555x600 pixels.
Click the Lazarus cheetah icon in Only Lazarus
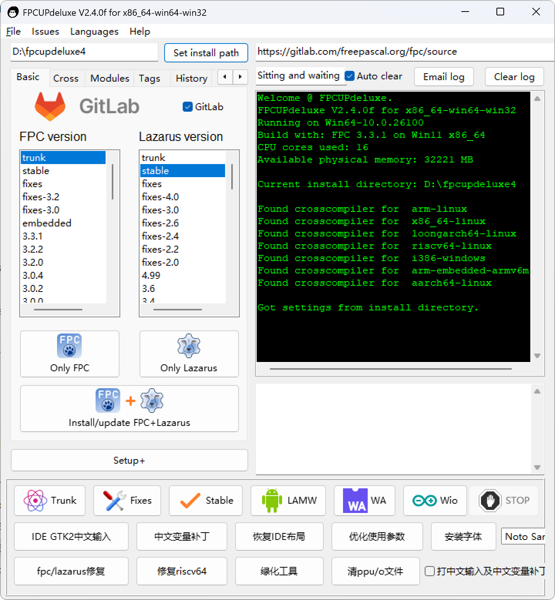click(x=189, y=346)
